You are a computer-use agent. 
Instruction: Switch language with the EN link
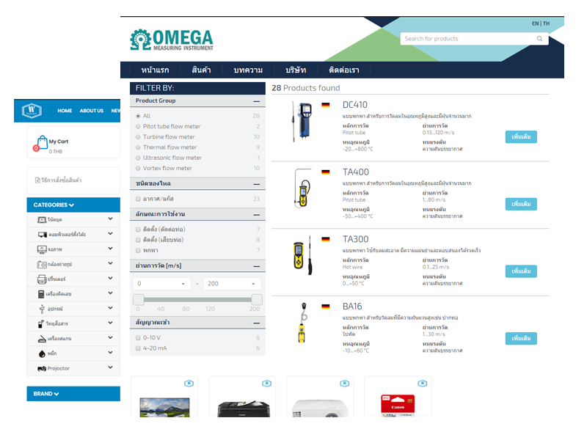click(x=535, y=23)
